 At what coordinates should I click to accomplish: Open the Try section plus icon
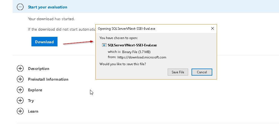pos(20,101)
